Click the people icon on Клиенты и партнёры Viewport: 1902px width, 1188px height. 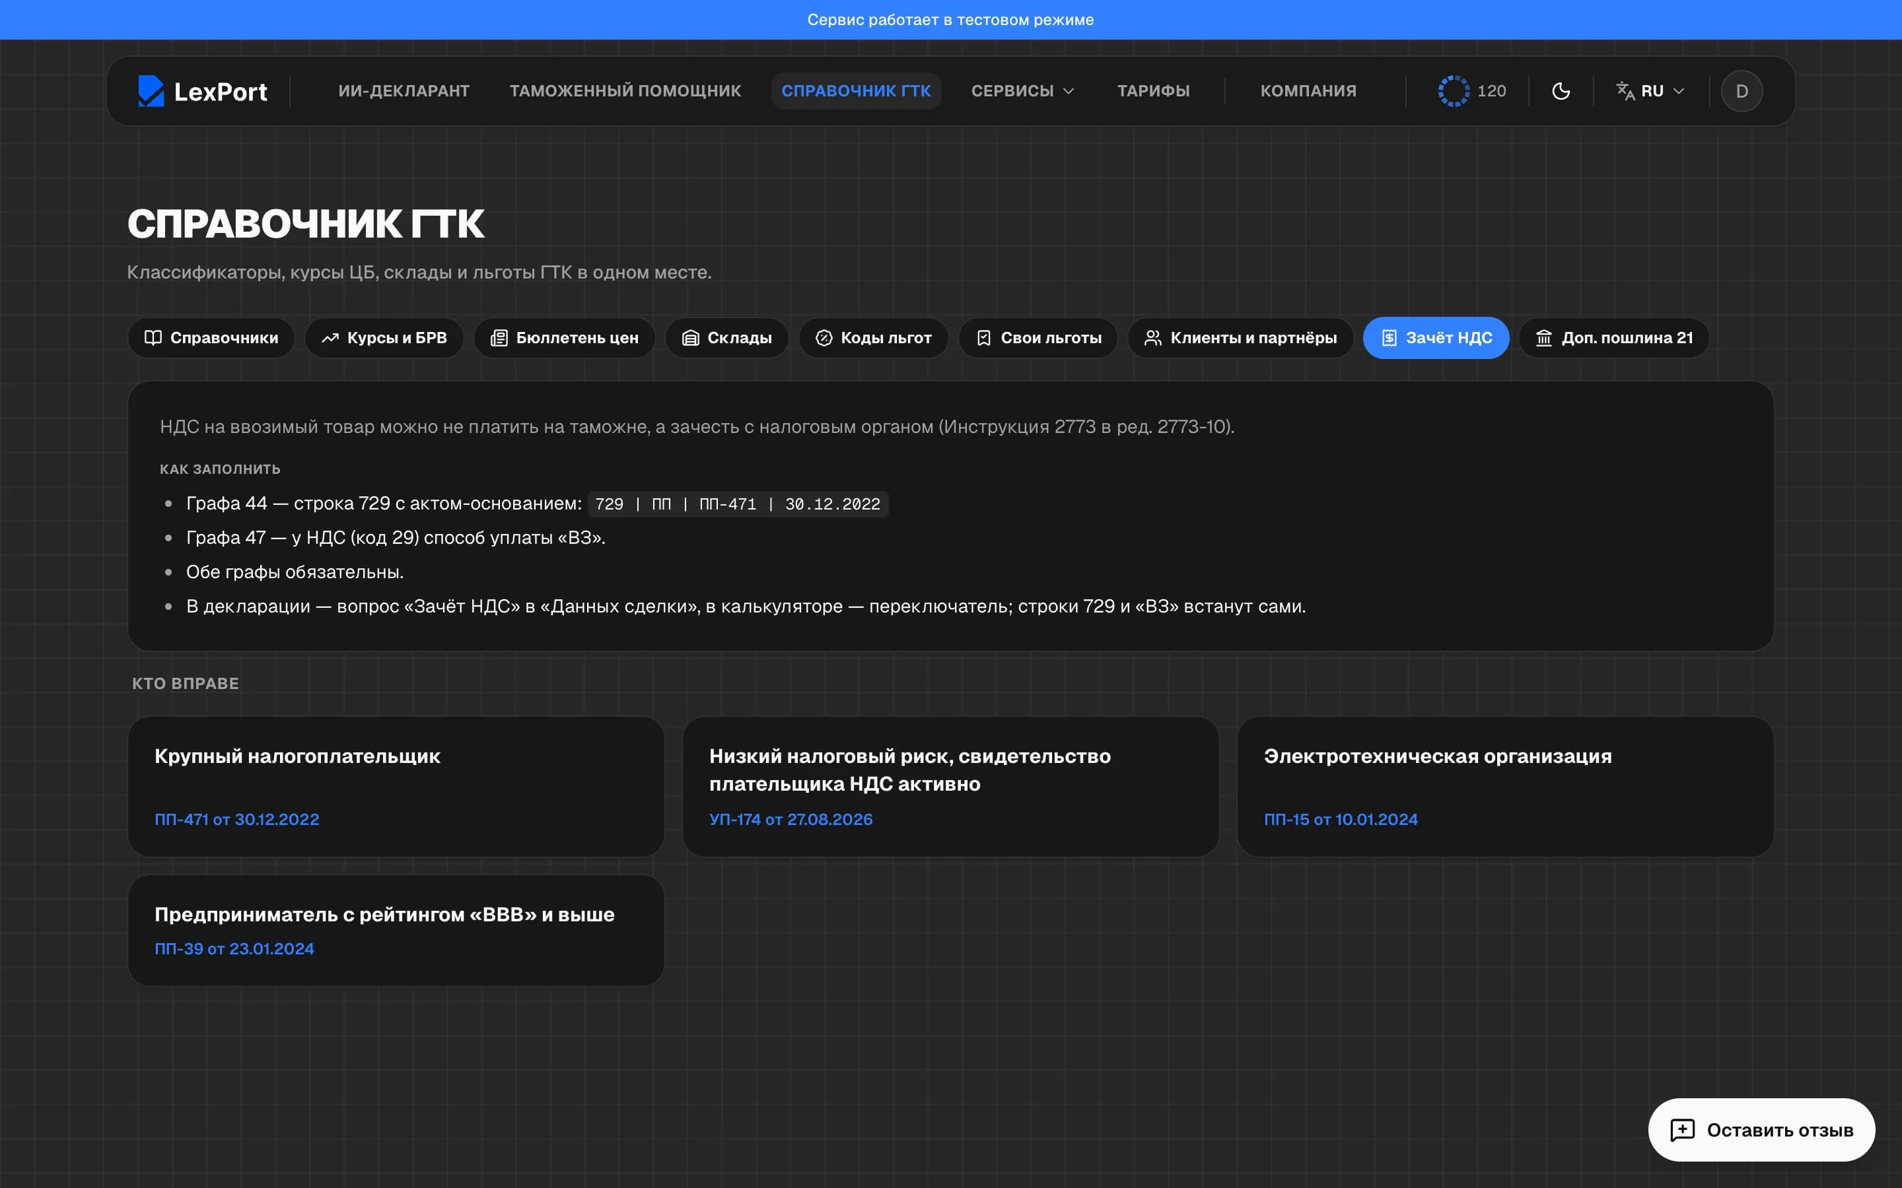(1152, 338)
